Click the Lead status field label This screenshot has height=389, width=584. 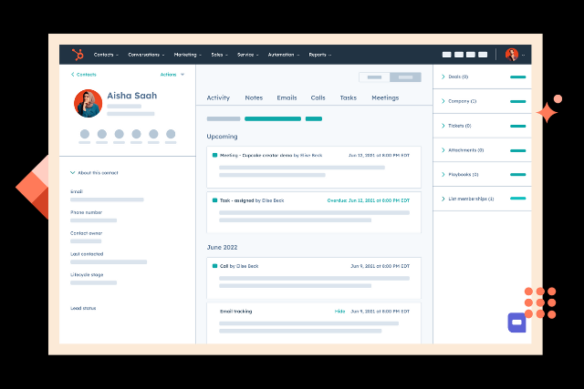[83, 308]
